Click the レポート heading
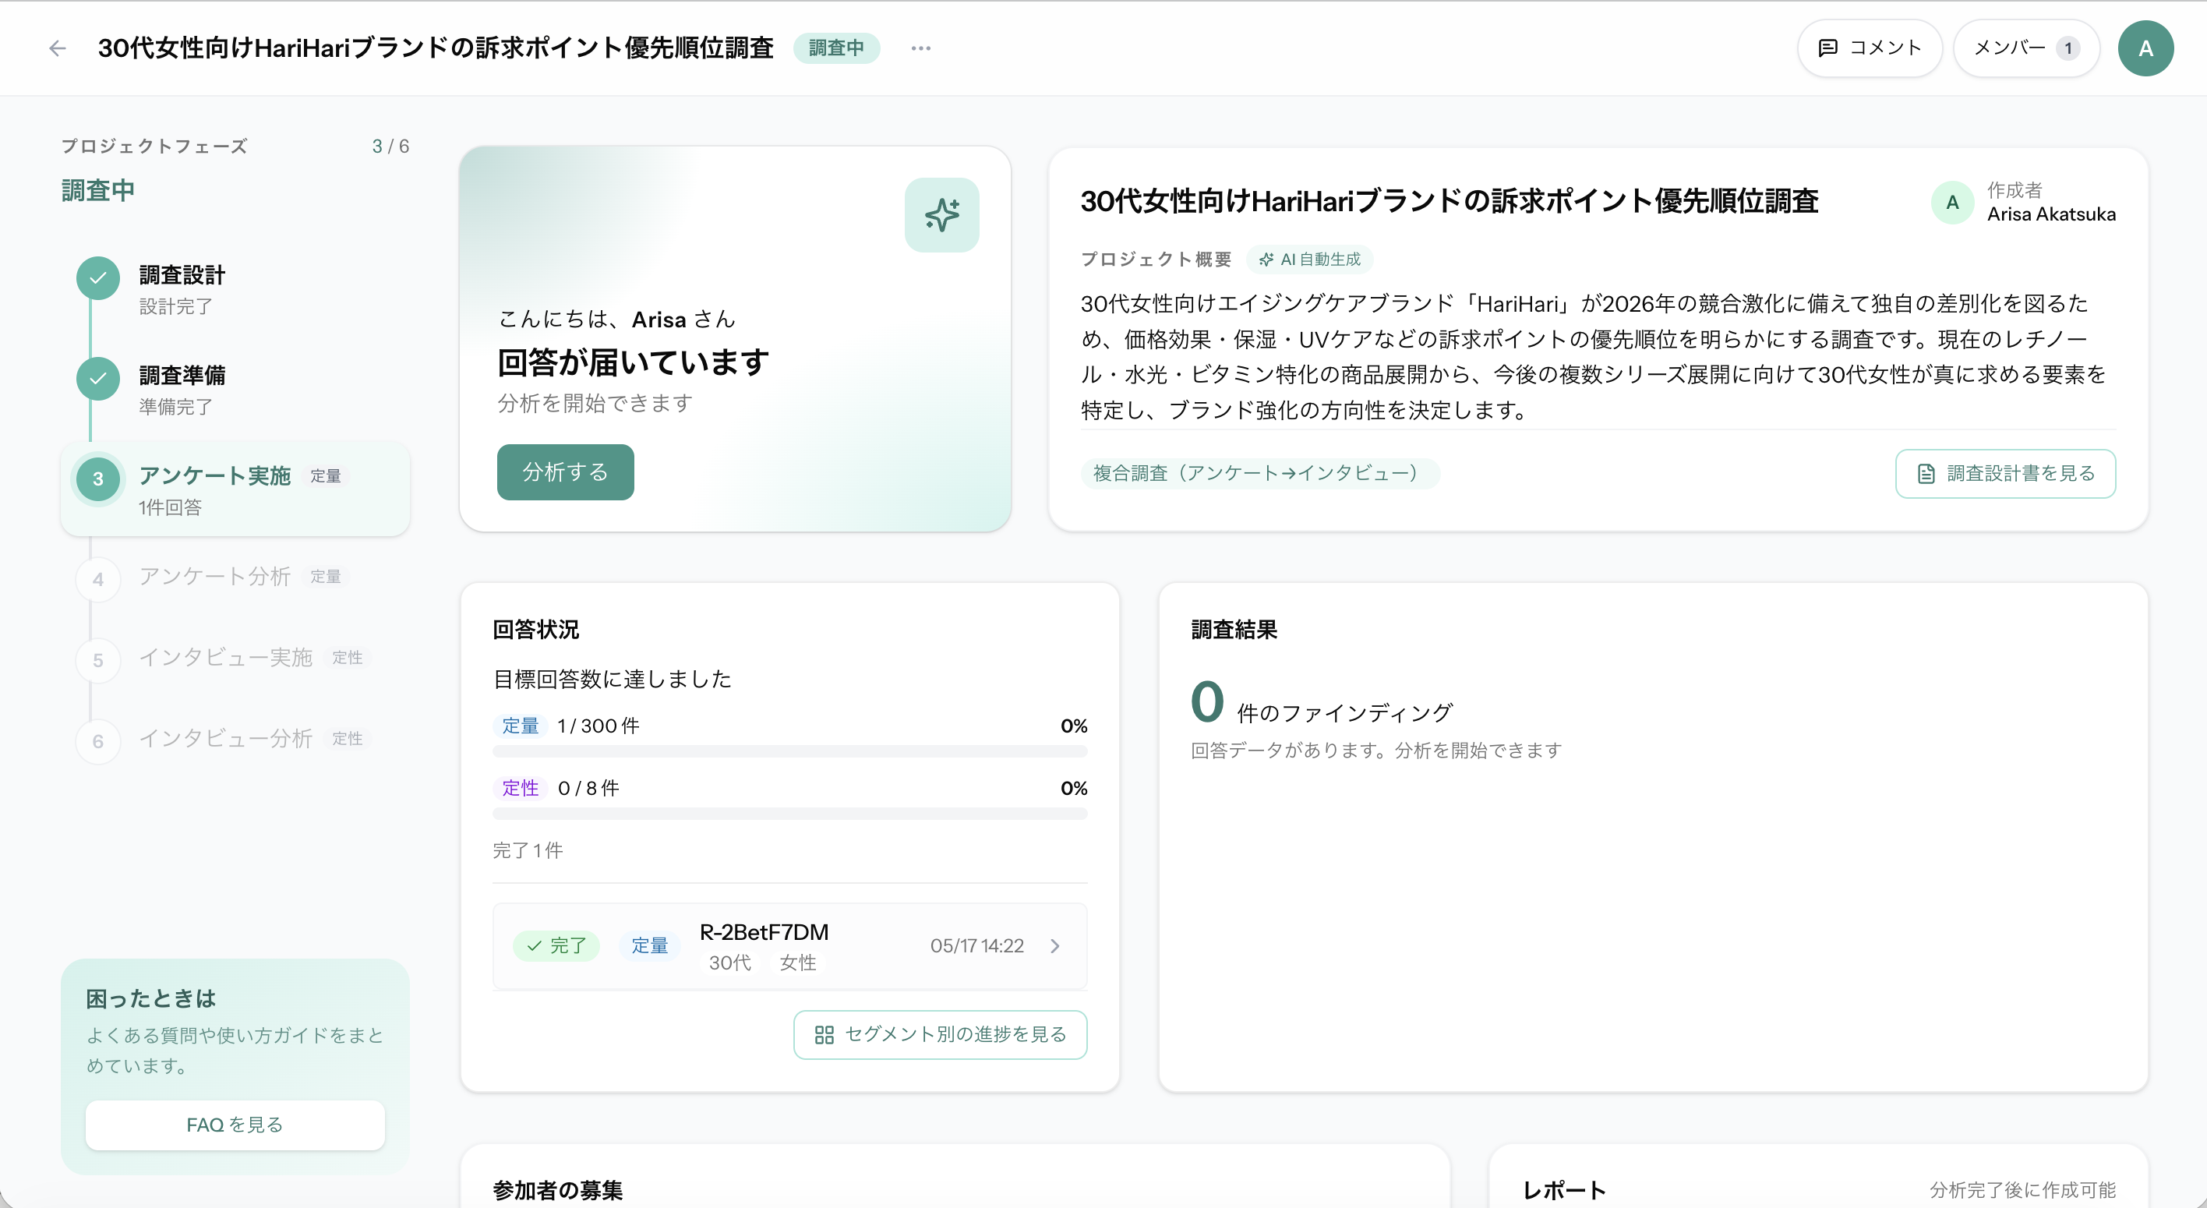 point(1563,1191)
